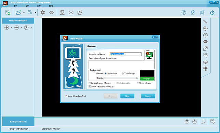This screenshot has width=220, height=133.
Task: Click the move object to top icon
Action: click(x=26, y=28)
